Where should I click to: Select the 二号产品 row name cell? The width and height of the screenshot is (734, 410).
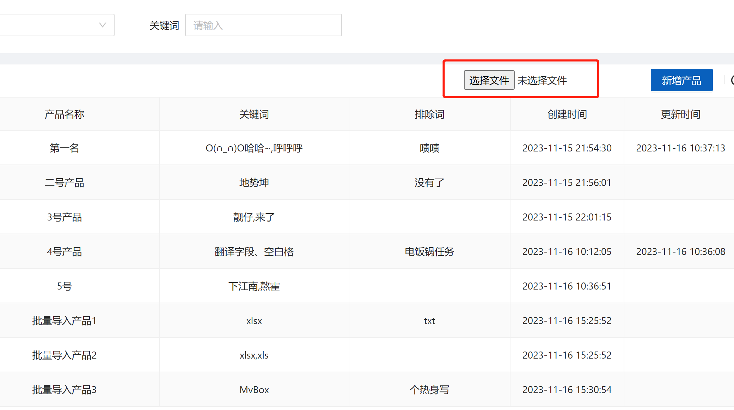pos(64,183)
